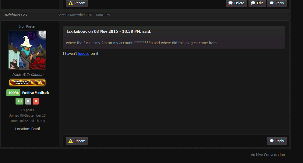This screenshot has width=303, height=163.
Task: View the 10 positive feedback count
Action: tap(19, 101)
